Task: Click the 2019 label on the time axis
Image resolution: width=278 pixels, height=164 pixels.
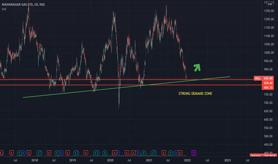Action: click(72, 160)
